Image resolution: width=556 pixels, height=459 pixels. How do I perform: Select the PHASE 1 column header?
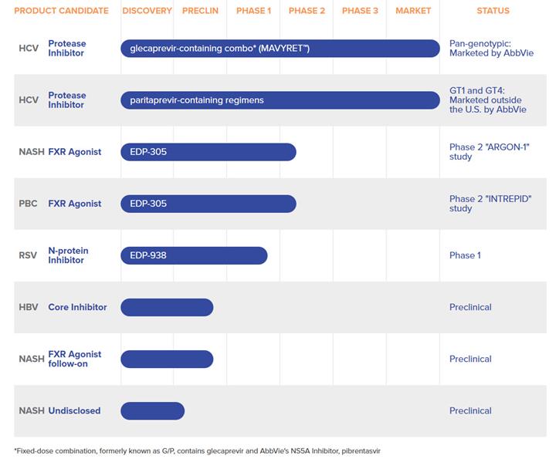tap(253, 11)
